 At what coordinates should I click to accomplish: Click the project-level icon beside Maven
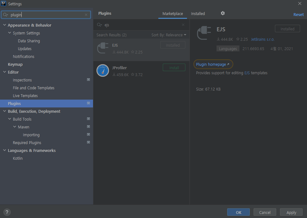coord(89,127)
